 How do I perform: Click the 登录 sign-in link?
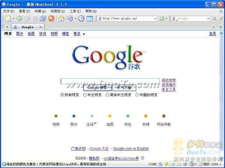(212, 34)
